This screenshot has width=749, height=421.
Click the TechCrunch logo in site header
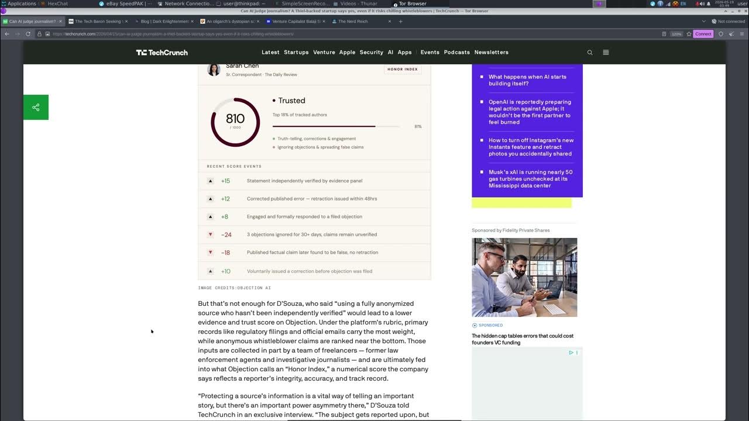[162, 53]
